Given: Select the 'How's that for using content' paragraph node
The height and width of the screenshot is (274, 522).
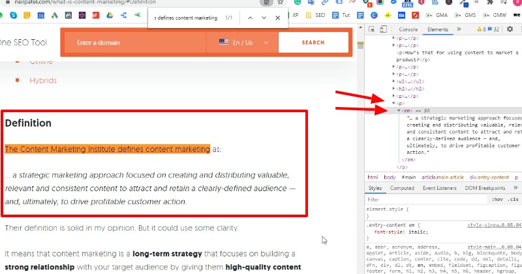Looking at the screenshot, I should tap(457, 56).
